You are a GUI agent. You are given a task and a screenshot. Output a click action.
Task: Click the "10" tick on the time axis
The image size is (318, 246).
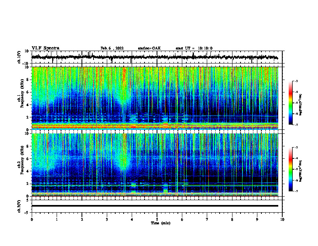coord(282,219)
